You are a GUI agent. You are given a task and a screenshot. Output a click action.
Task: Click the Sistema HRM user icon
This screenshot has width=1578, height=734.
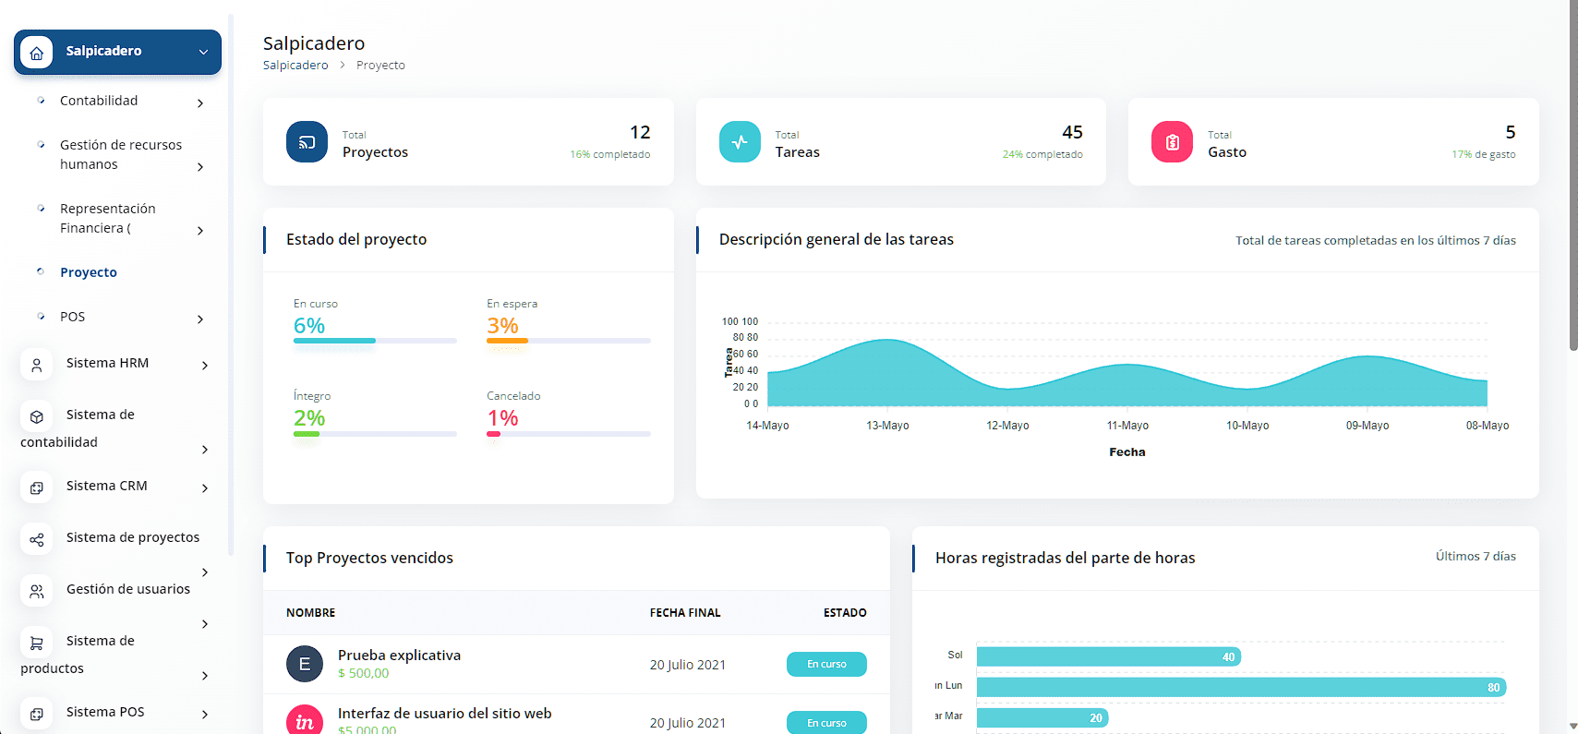point(37,365)
